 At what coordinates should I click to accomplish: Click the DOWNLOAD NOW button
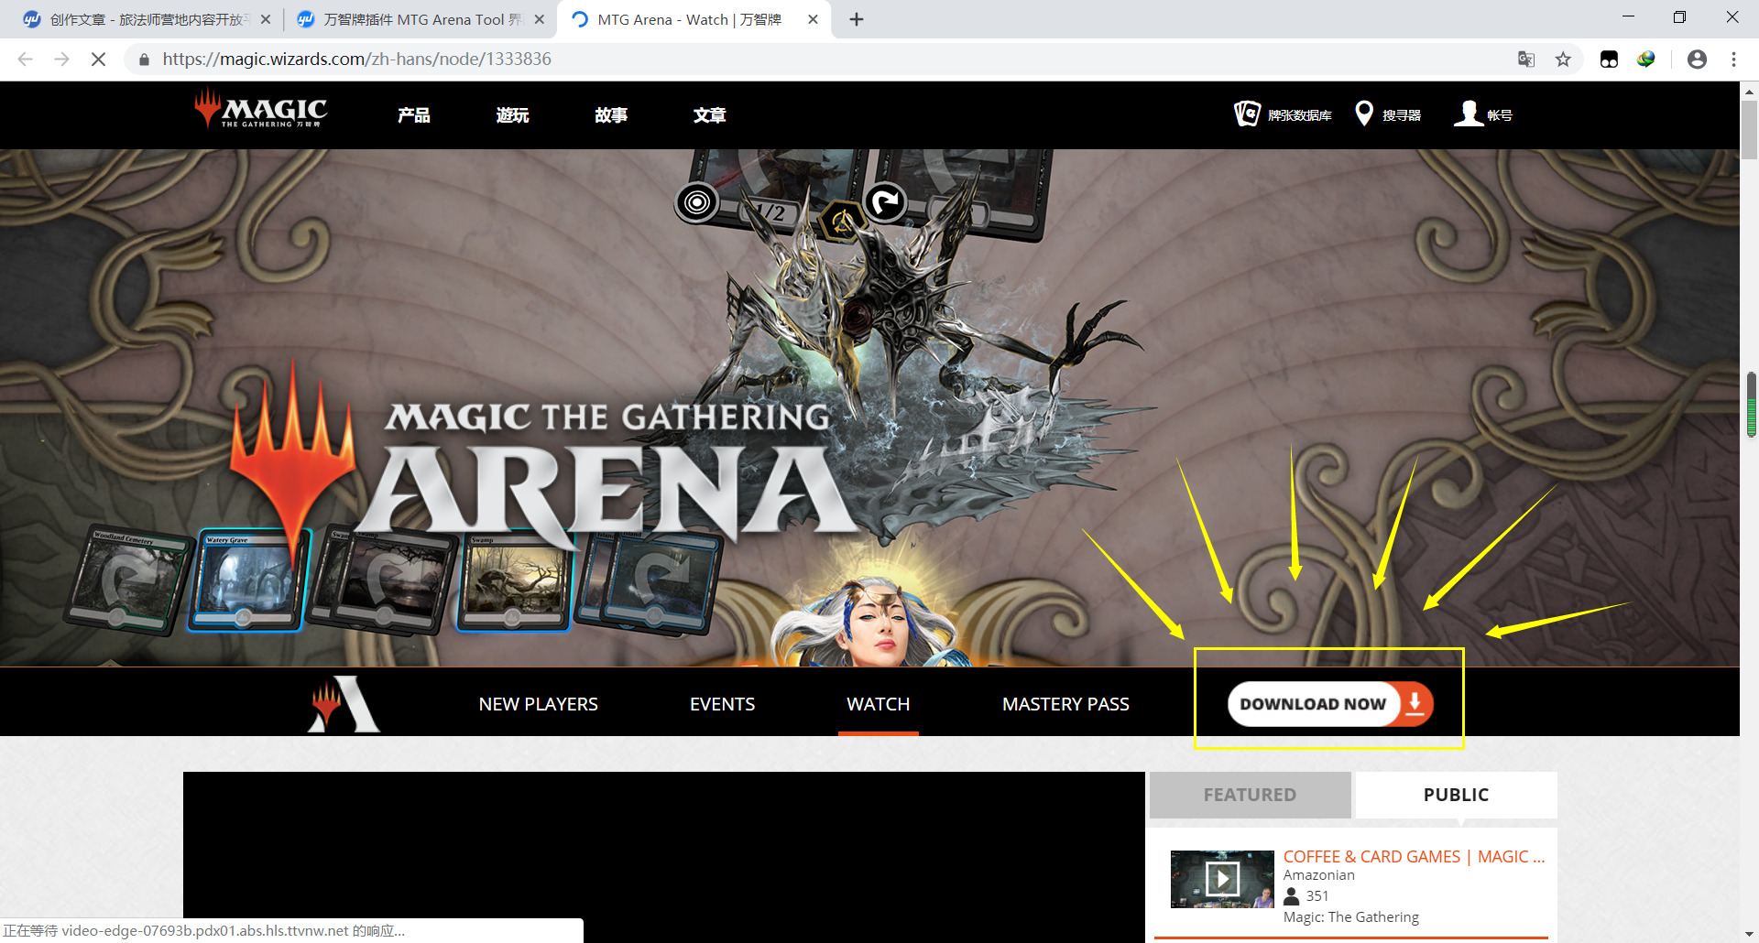coord(1329,703)
